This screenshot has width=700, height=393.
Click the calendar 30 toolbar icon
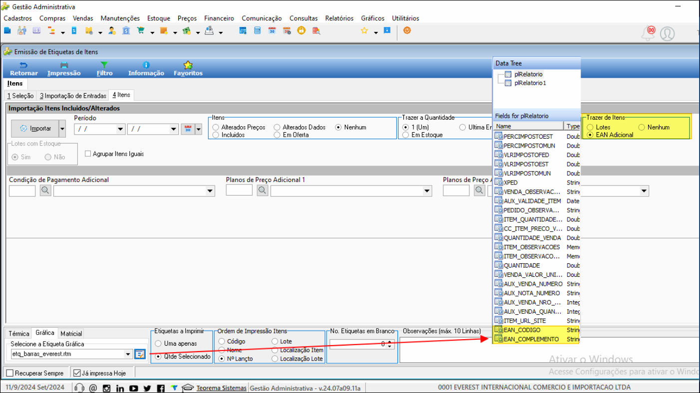(272, 30)
